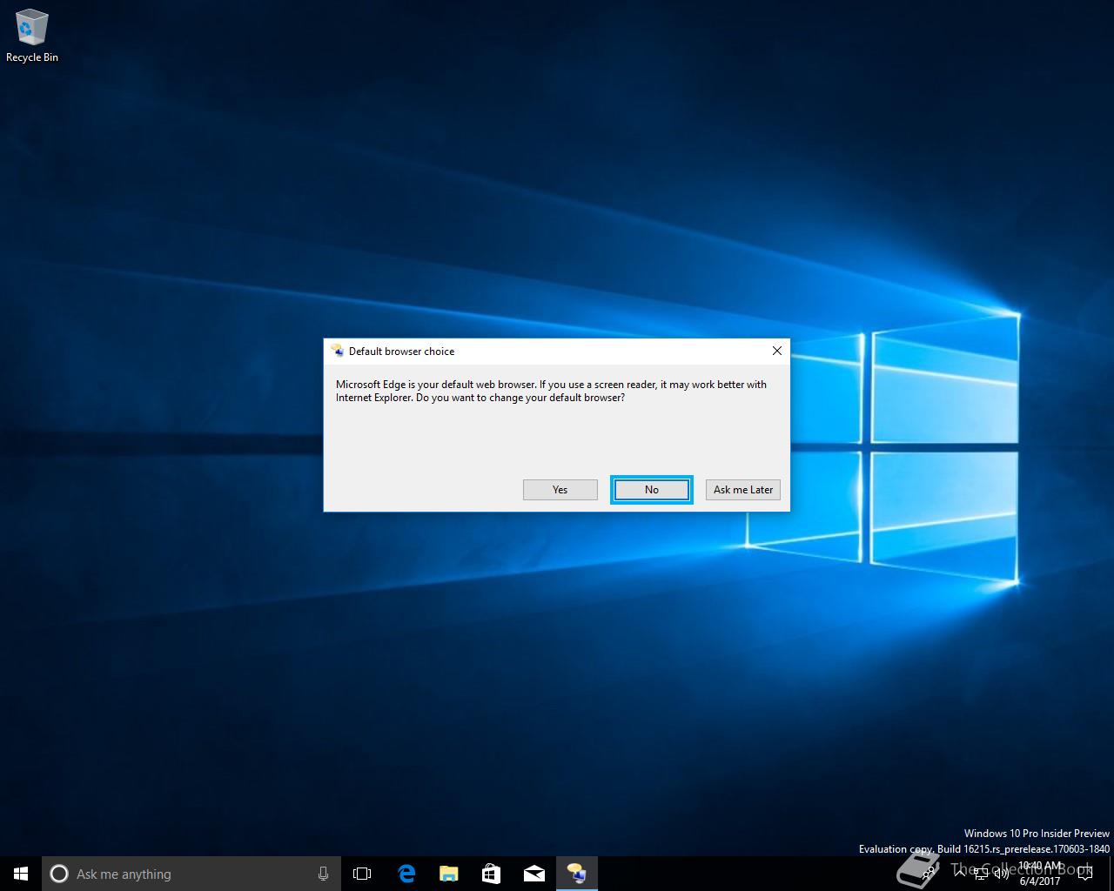Activate the Cortana microphone icon
Image resolution: width=1114 pixels, height=891 pixels.
323,874
